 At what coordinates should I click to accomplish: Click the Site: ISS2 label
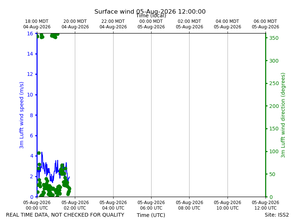(277, 215)
